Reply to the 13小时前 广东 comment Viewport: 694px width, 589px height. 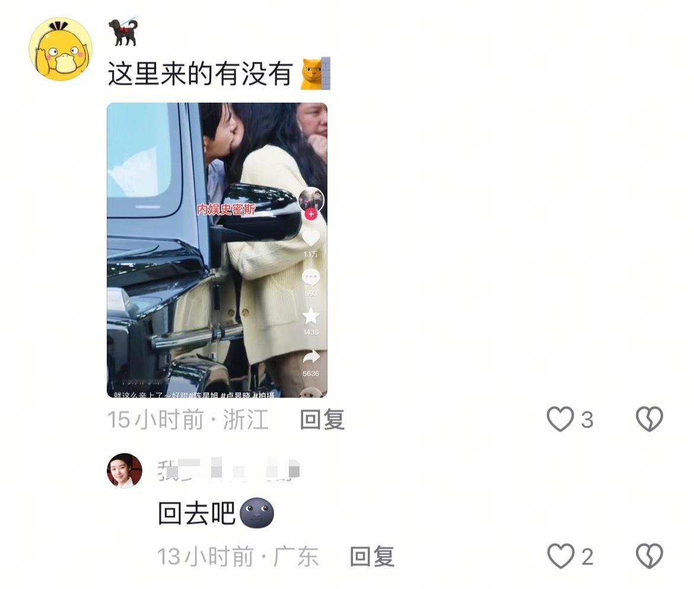click(x=372, y=556)
